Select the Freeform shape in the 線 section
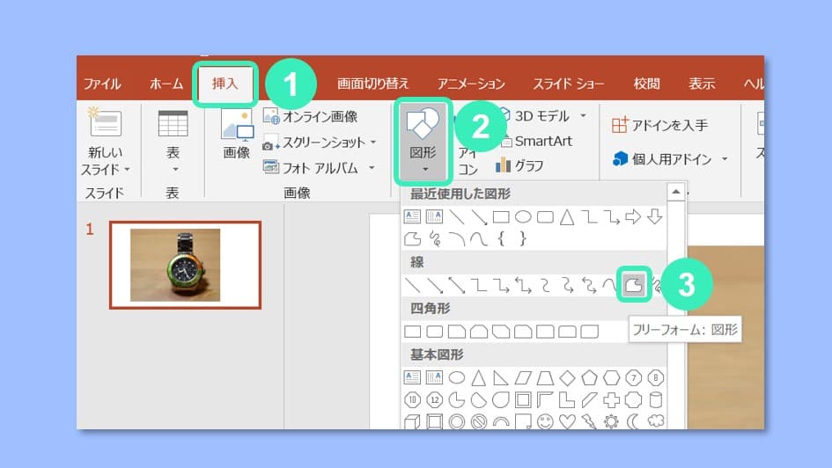 tap(634, 285)
